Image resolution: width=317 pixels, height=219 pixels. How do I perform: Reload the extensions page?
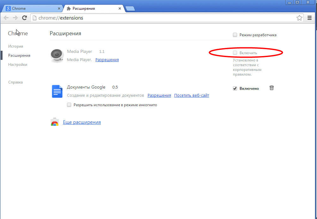tap(24, 18)
